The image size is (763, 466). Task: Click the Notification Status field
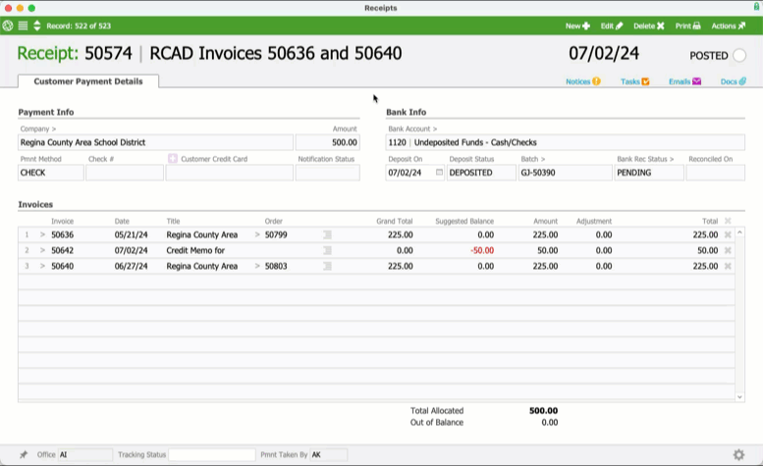tap(327, 173)
